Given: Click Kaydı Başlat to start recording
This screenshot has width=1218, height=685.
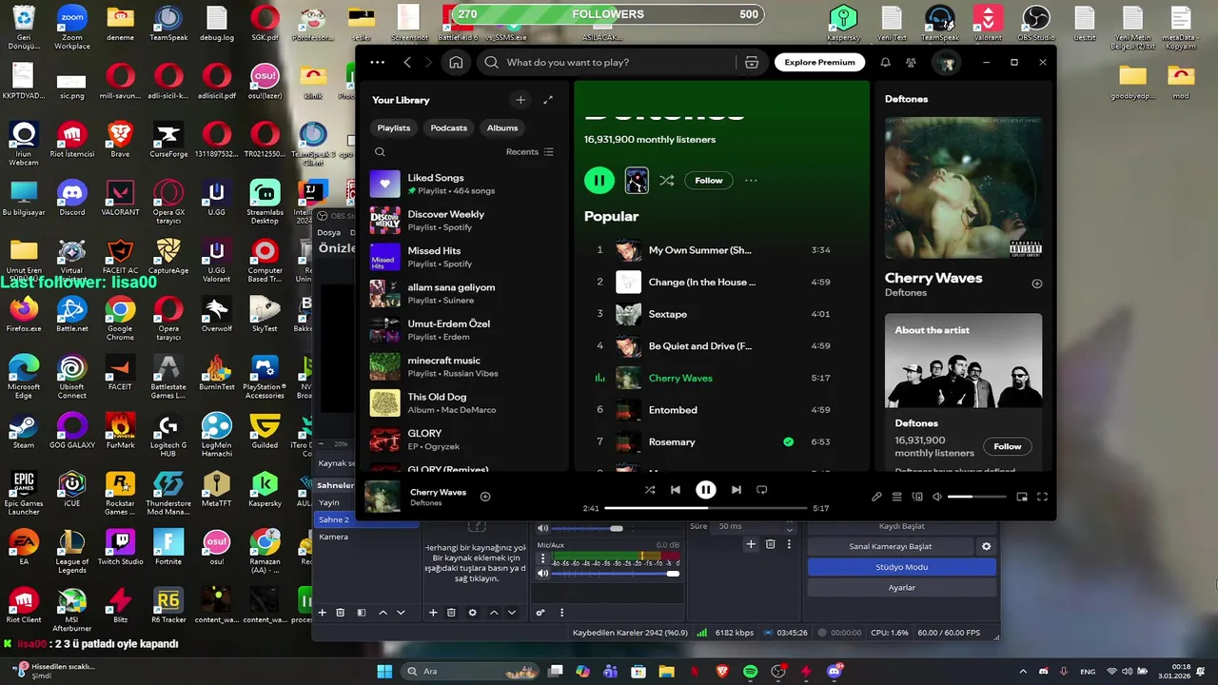Looking at the screenshot, I should click(902, 526).
